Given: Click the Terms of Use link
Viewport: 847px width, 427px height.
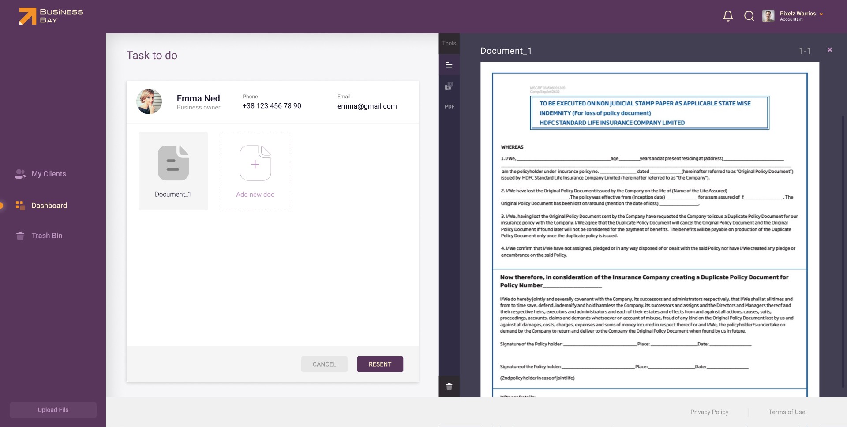Looking at the screenshot, I should [x=787, y=412].
